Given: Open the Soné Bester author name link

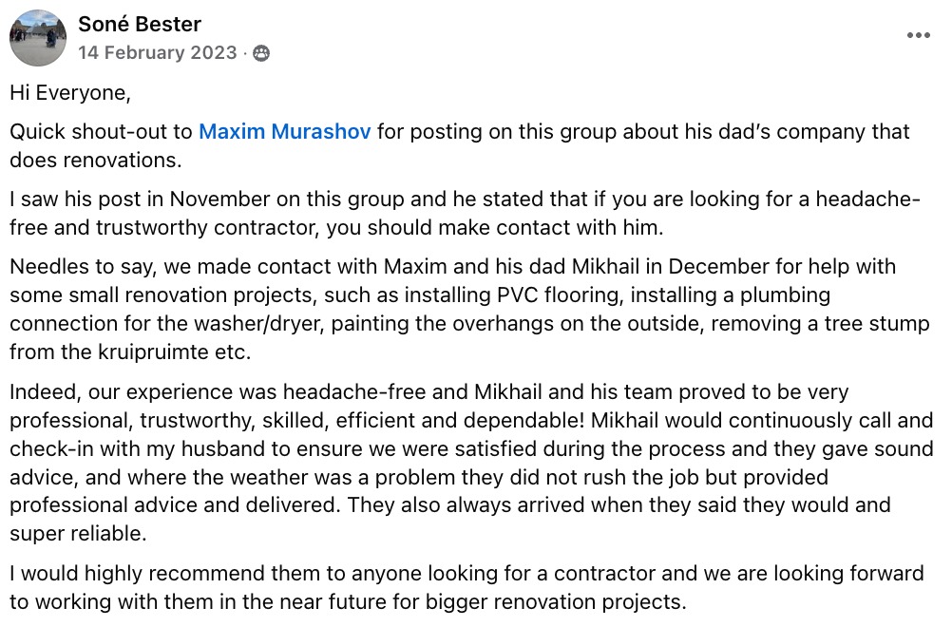Looking at the screenshot, I should click(140, 25).
